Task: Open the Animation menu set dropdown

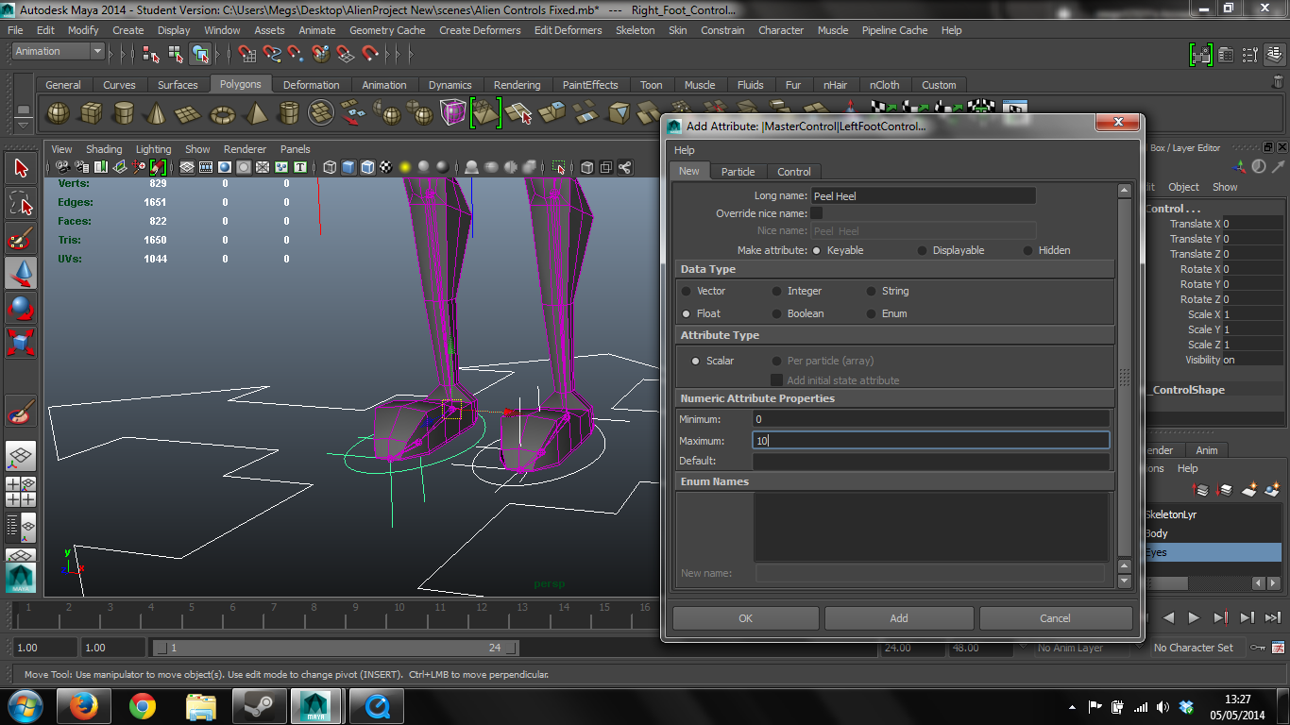Action: point(57,50)
